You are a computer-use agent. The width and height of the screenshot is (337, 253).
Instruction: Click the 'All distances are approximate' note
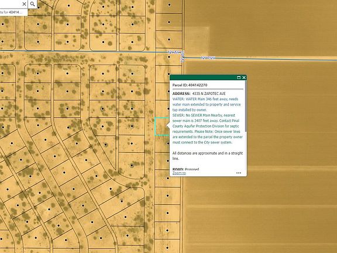pyautogui.click(x=207, y=156)
